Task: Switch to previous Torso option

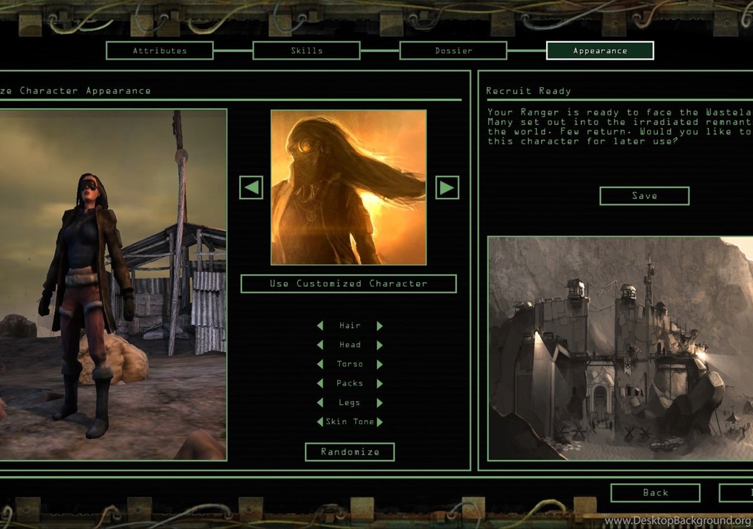Action: tap(320, 364)
